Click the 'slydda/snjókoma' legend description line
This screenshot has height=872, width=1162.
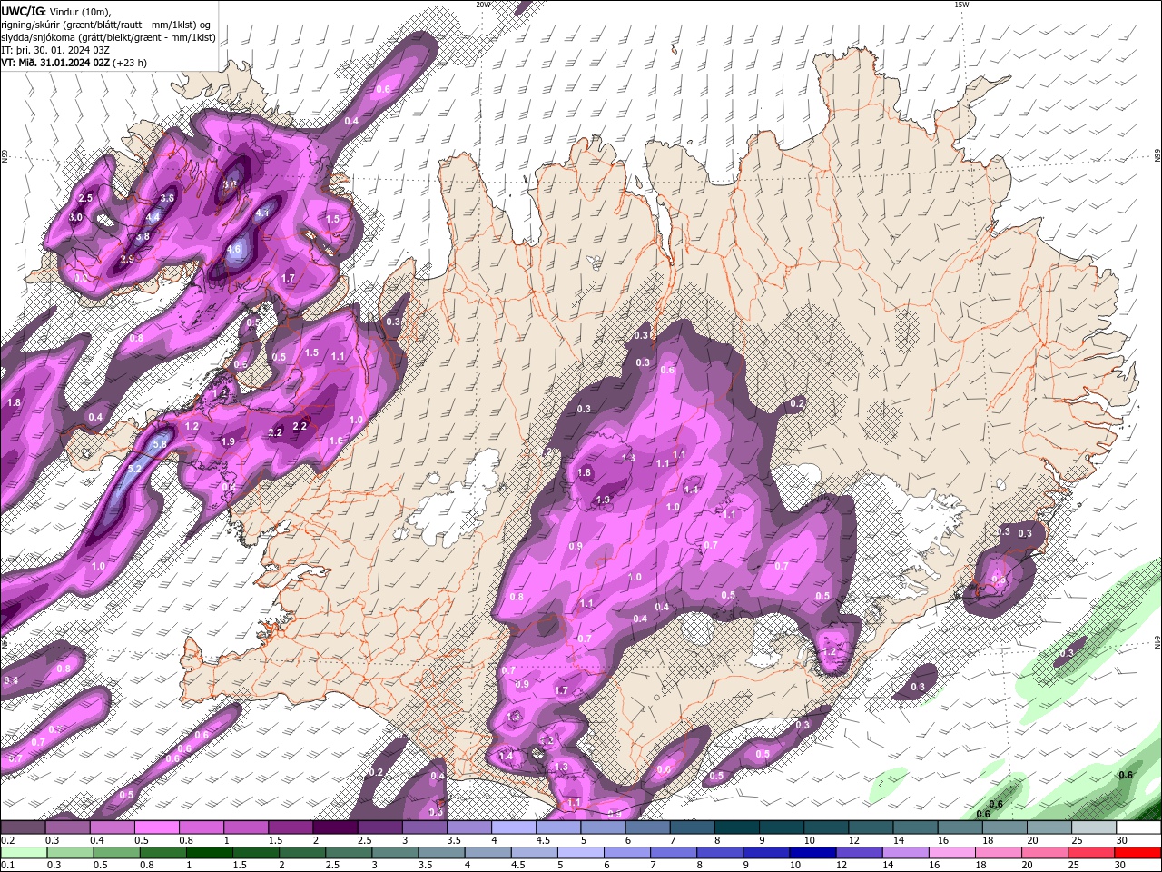tap(108, 37)
